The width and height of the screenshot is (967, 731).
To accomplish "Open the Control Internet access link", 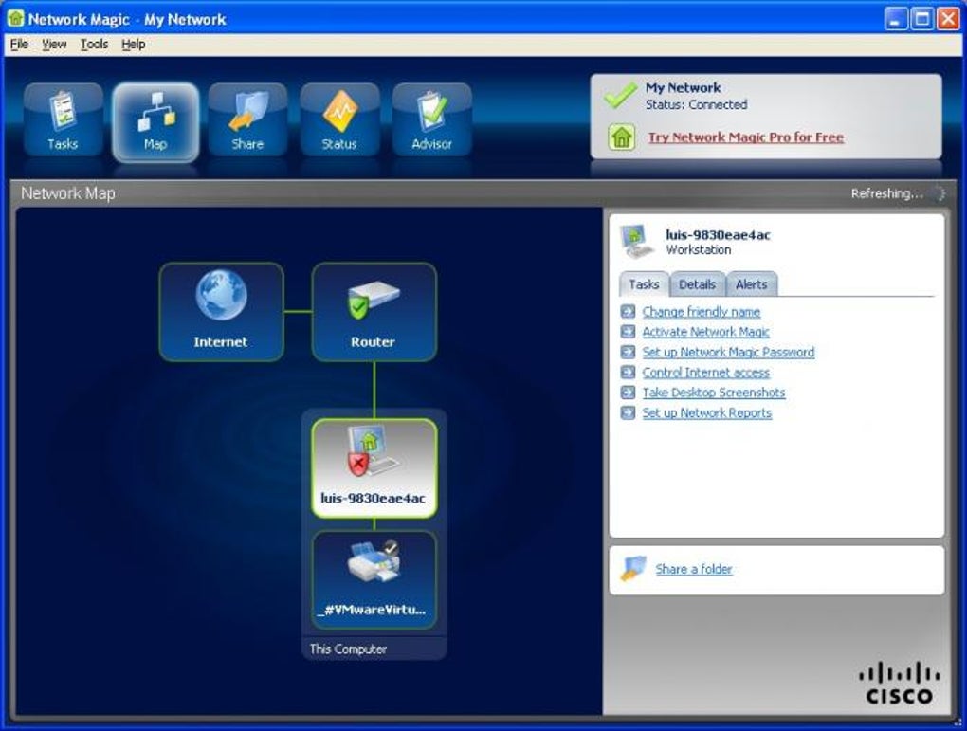I will click(x=706, y=373).
